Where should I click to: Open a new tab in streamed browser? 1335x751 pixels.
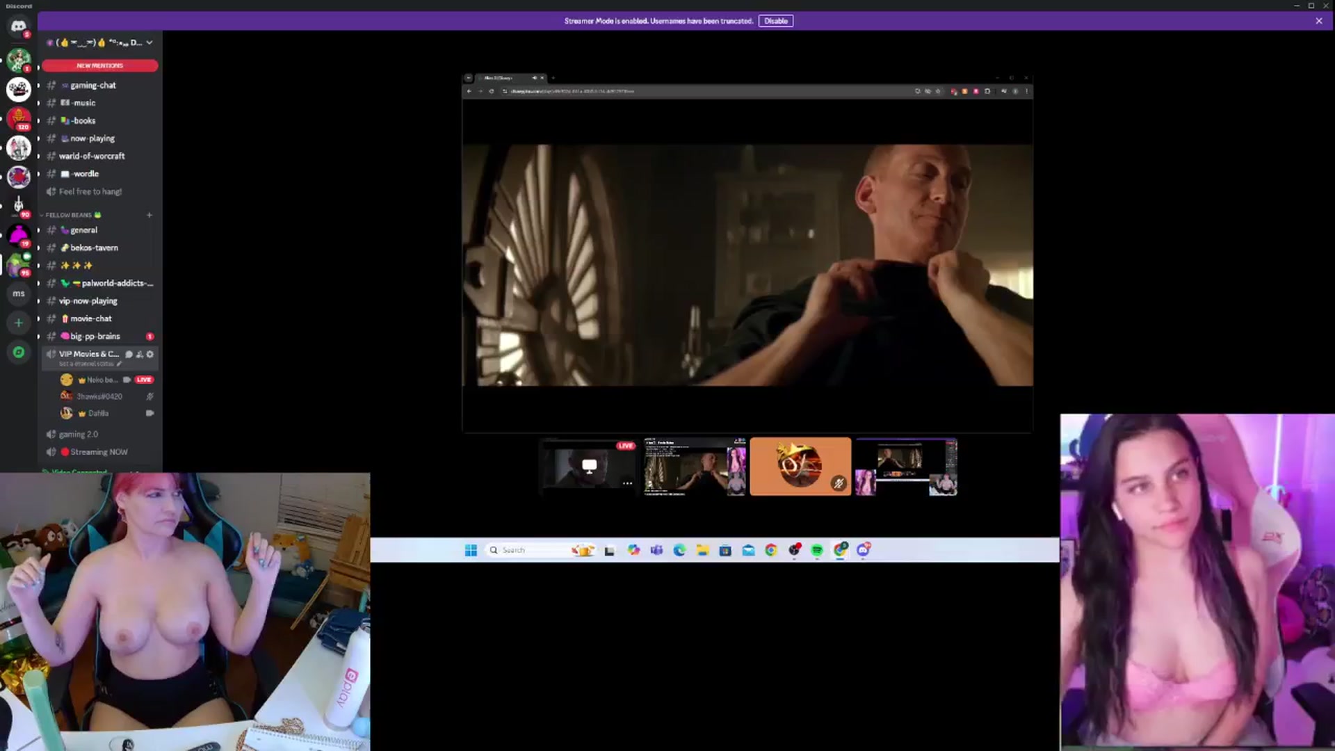click(553, 78)
